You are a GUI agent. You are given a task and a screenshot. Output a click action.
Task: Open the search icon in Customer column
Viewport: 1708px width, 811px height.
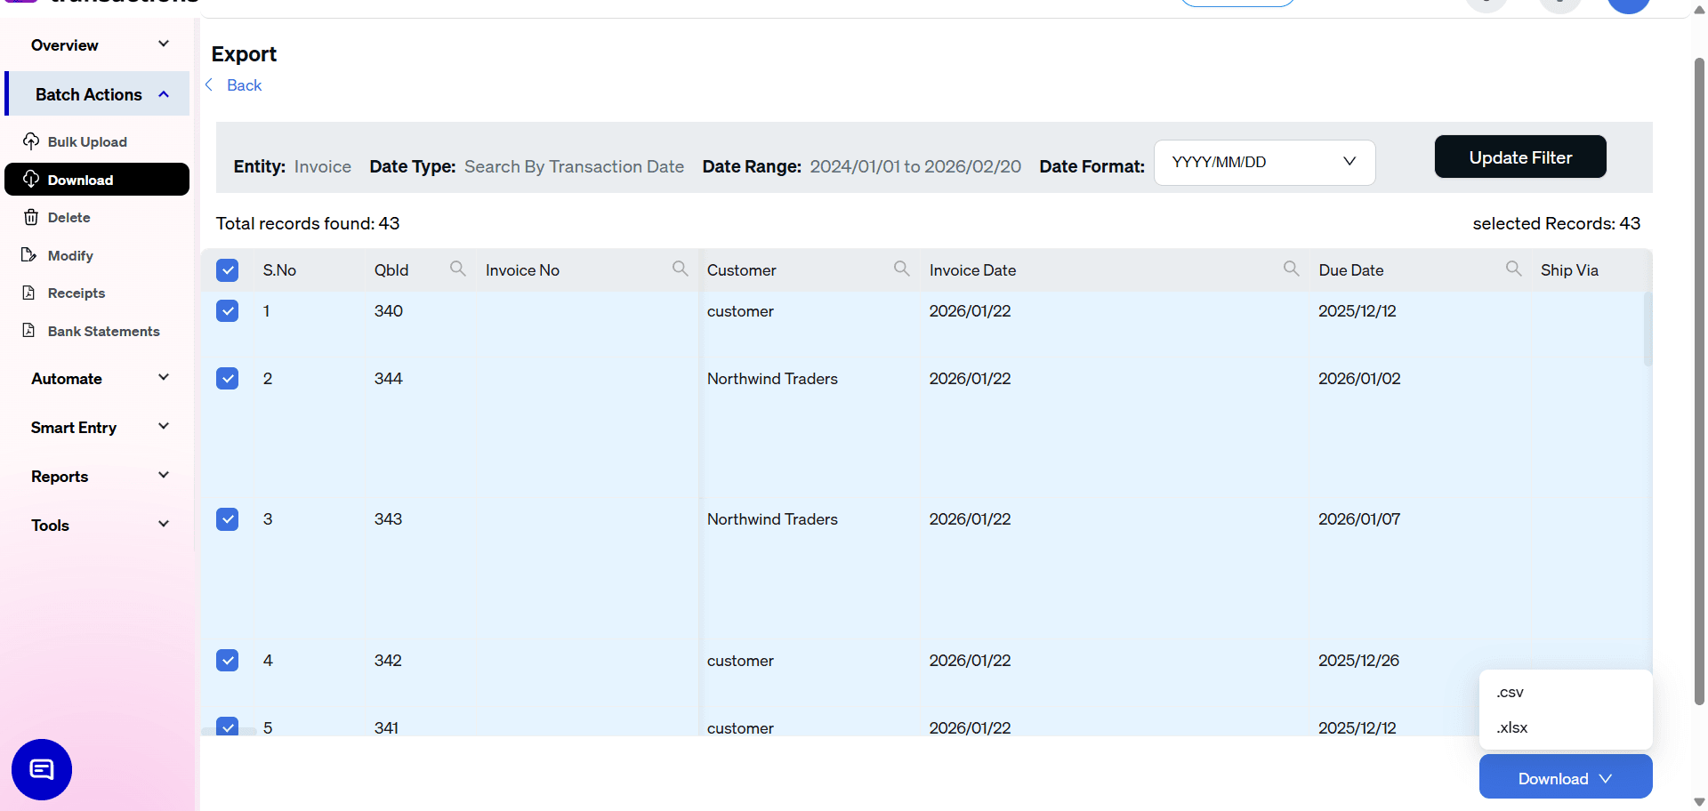[901, 268]
